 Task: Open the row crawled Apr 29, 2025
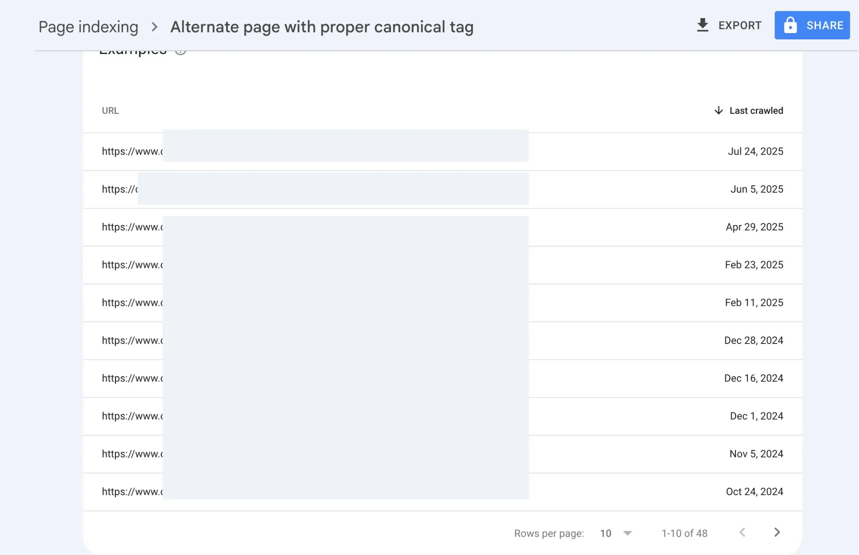point(443,227)
